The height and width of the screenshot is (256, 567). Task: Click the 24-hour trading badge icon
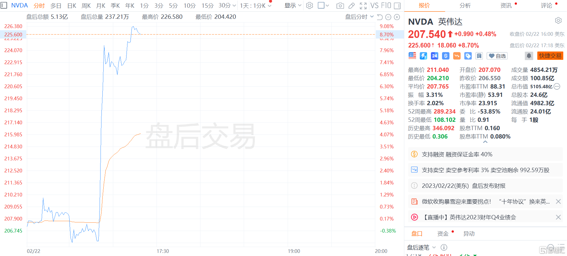[435, 56]
